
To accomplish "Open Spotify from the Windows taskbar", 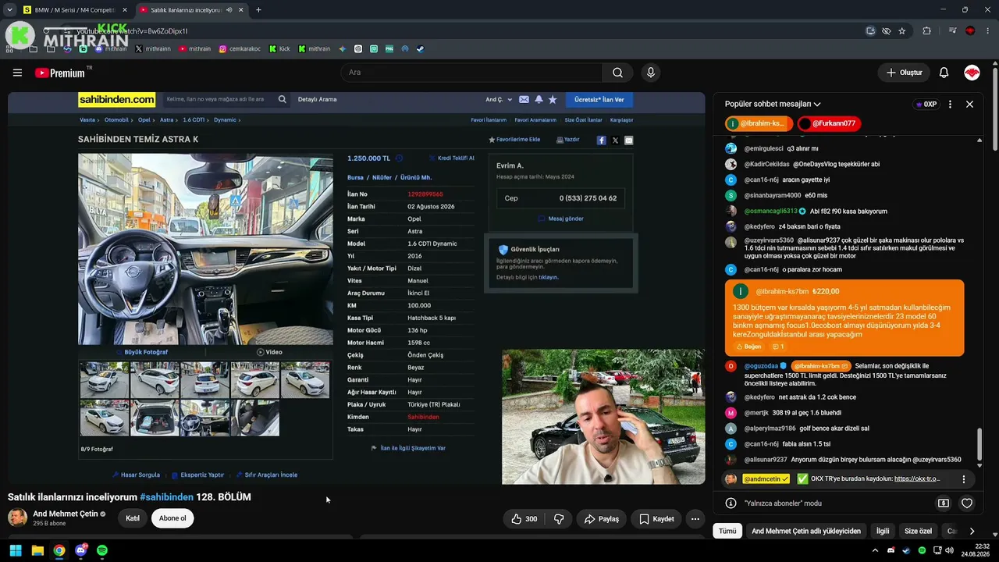I will (102, 550).
